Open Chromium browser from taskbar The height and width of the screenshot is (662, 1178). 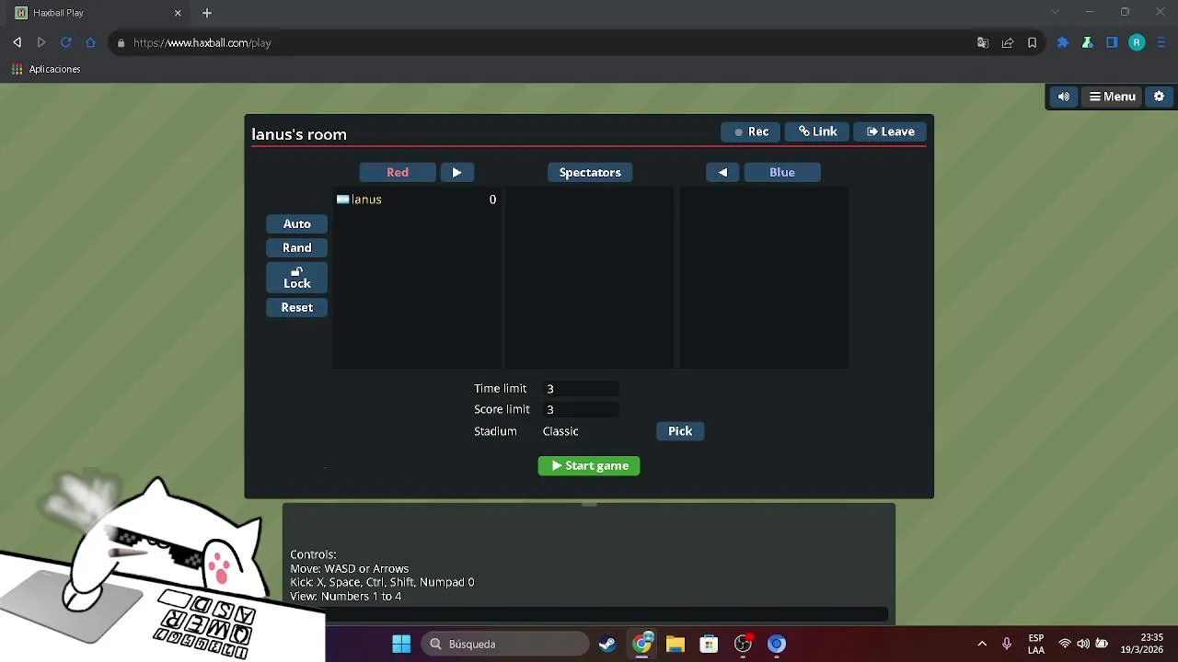(x=777, y=645)
